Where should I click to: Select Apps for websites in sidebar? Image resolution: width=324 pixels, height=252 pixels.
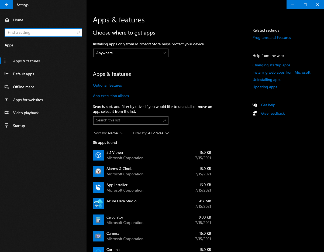coord(43,100)
